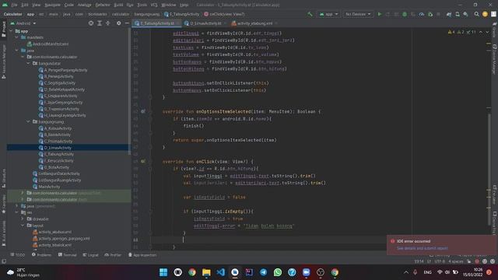The width and height of the screenshot is (498, 280).
Task: Collapse the layout folder
Action: point(23,226)
